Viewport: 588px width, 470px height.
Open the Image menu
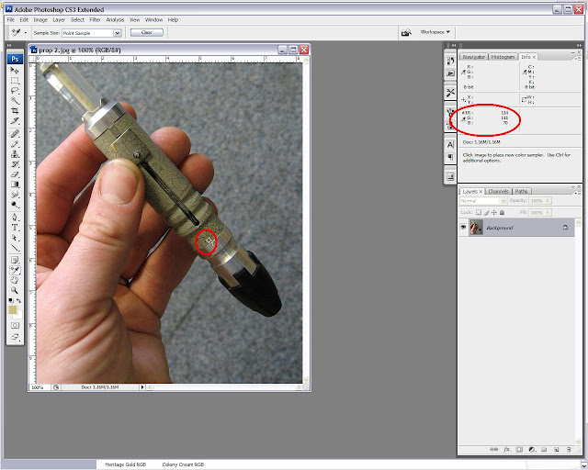click(x=40, y=20)
